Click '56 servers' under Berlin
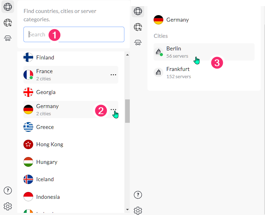The width and height of the screenshot is (265, 215). pyautogui.click(x=177, y=56)
